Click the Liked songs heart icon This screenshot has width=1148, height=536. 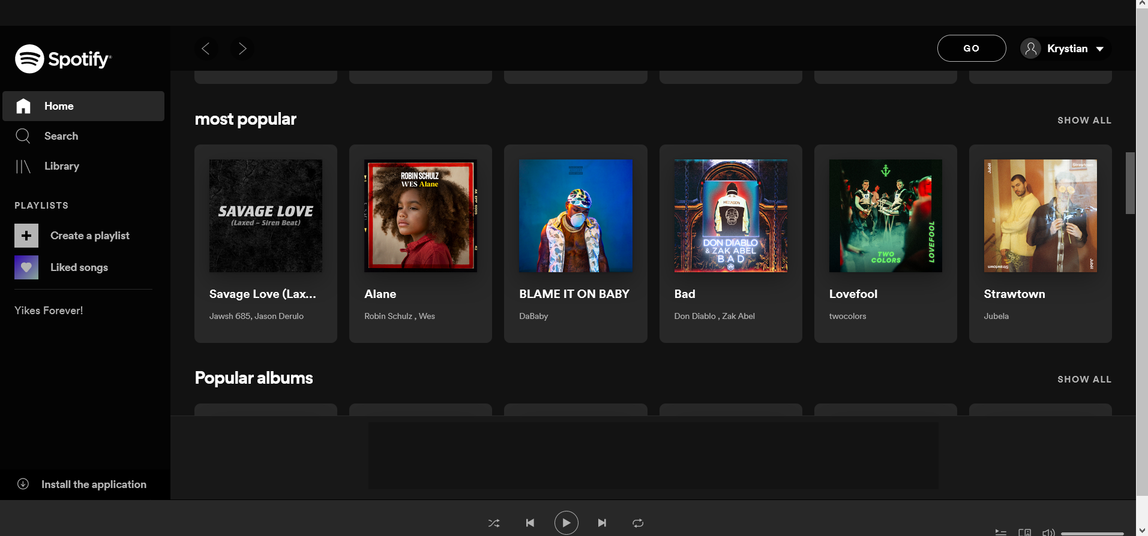point(26,267)
